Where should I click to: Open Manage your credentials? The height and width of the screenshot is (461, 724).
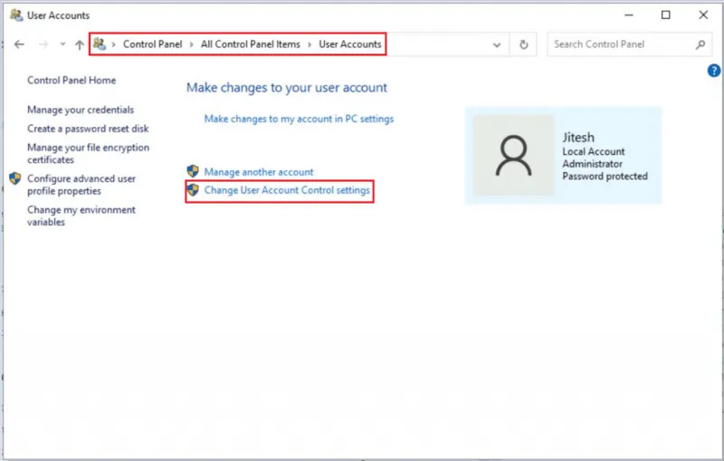[81, 110]
